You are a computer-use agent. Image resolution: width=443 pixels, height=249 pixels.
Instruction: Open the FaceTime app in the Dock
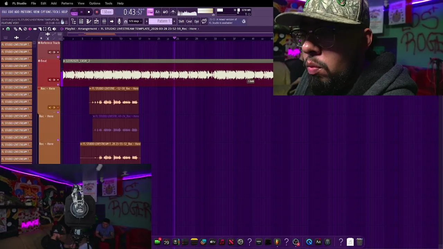click(x=157, y=242)
